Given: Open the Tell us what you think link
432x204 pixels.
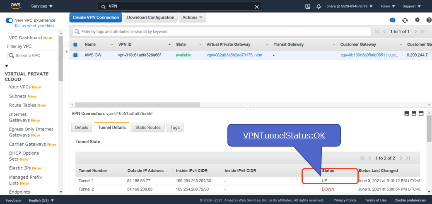Looking at the screenshot, I should 34,26.
